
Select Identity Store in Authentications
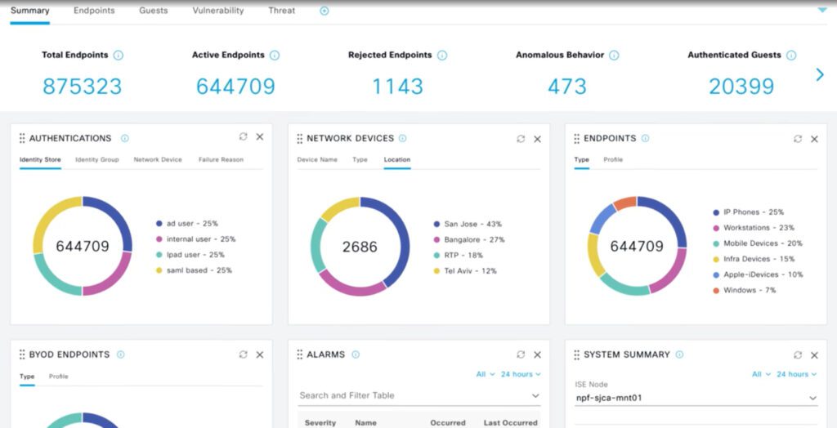40,159
